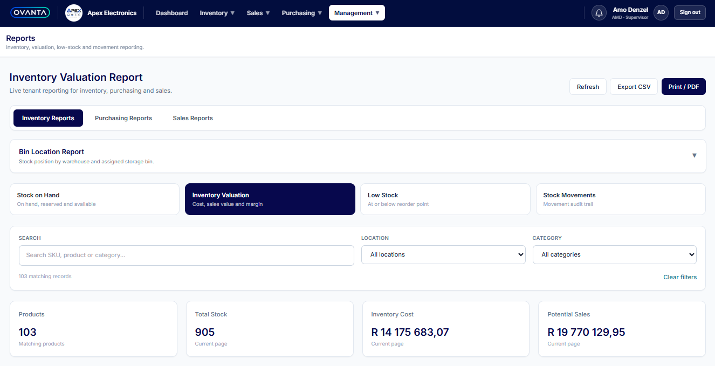Viewport: 715px width, 366px height.
Task: Click the Apex Electronics company name
Action: [112, 13]
